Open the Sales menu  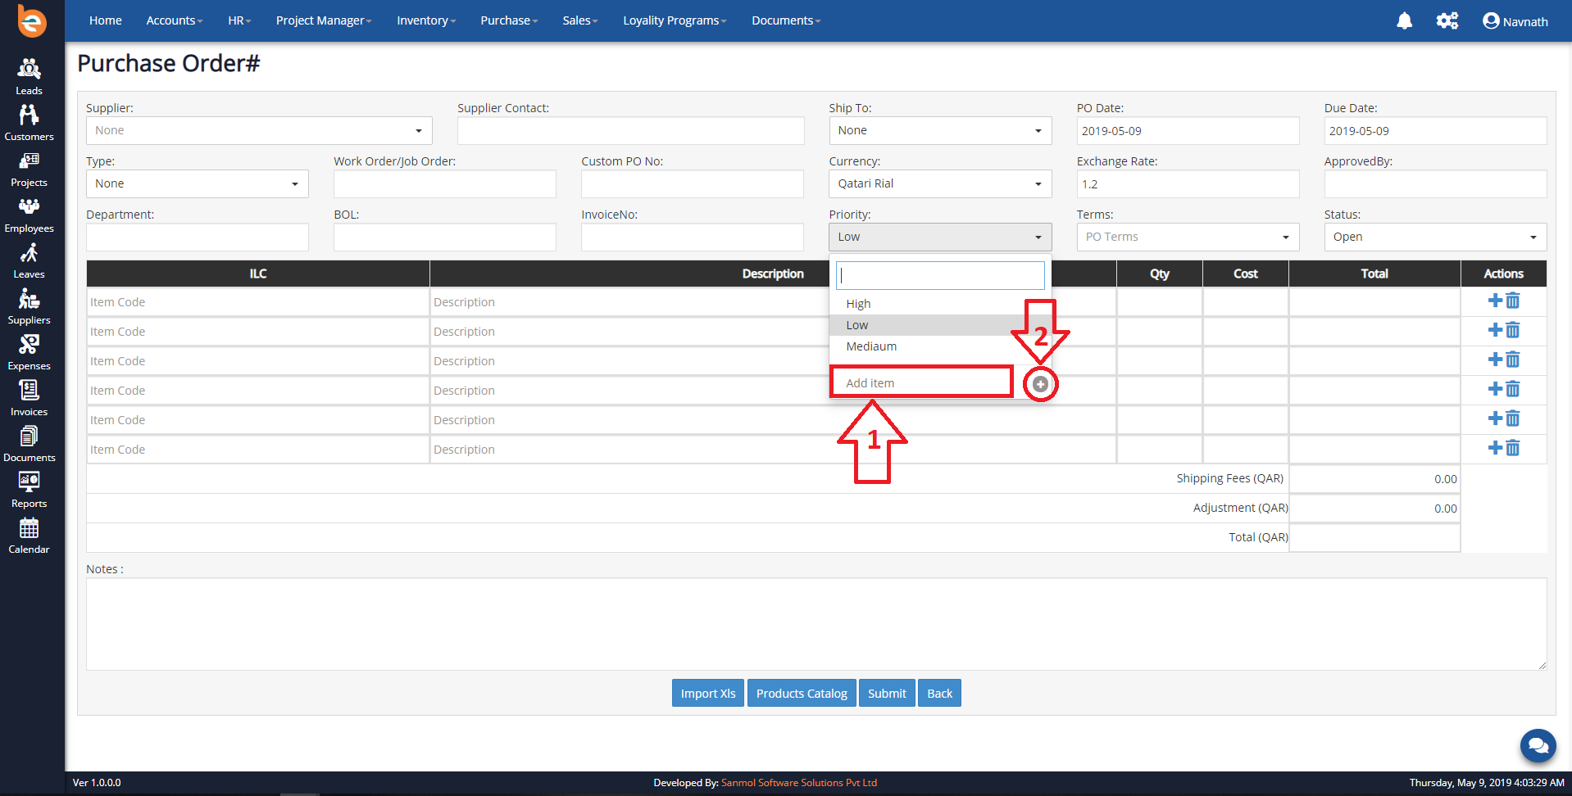coord(580,20)
